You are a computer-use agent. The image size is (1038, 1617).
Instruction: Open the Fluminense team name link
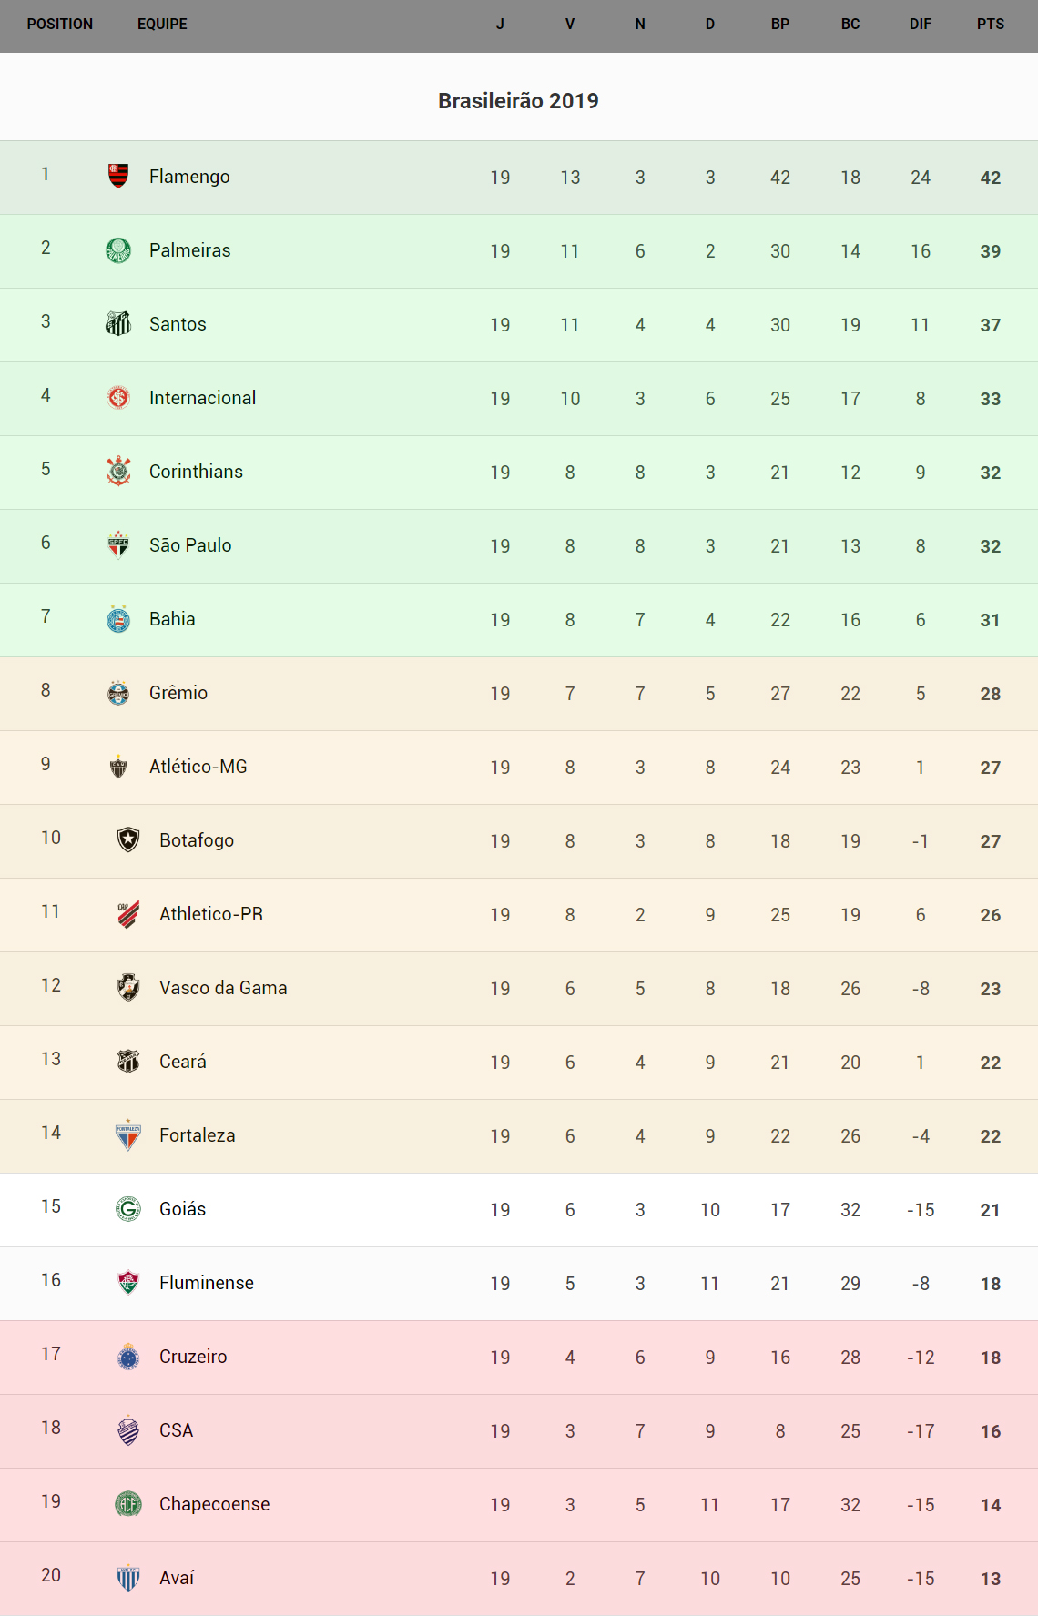tap(207, 1283)
